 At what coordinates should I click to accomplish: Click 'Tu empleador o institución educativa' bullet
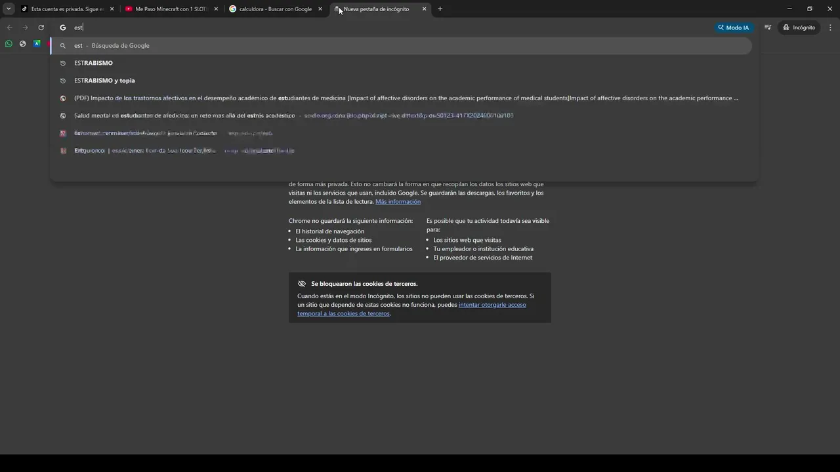tap(484, 249)
